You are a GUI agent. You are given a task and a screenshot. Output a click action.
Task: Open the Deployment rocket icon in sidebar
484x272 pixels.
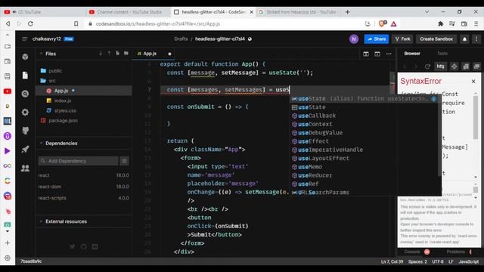(25, 150)
